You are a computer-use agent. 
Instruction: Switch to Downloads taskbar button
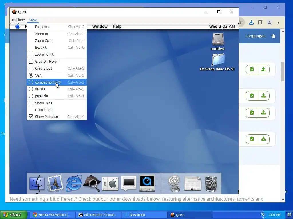[144, 215]
